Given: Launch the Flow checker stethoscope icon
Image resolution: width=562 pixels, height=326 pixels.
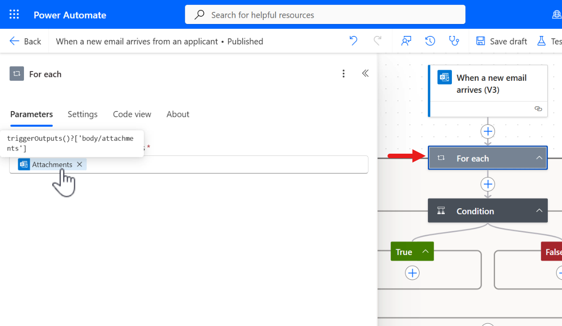Looking at the screenshot, I should pos(454,41).
